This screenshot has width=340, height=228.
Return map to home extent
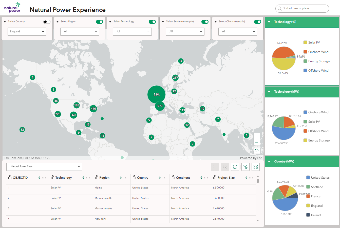click(x=257, y=151)
